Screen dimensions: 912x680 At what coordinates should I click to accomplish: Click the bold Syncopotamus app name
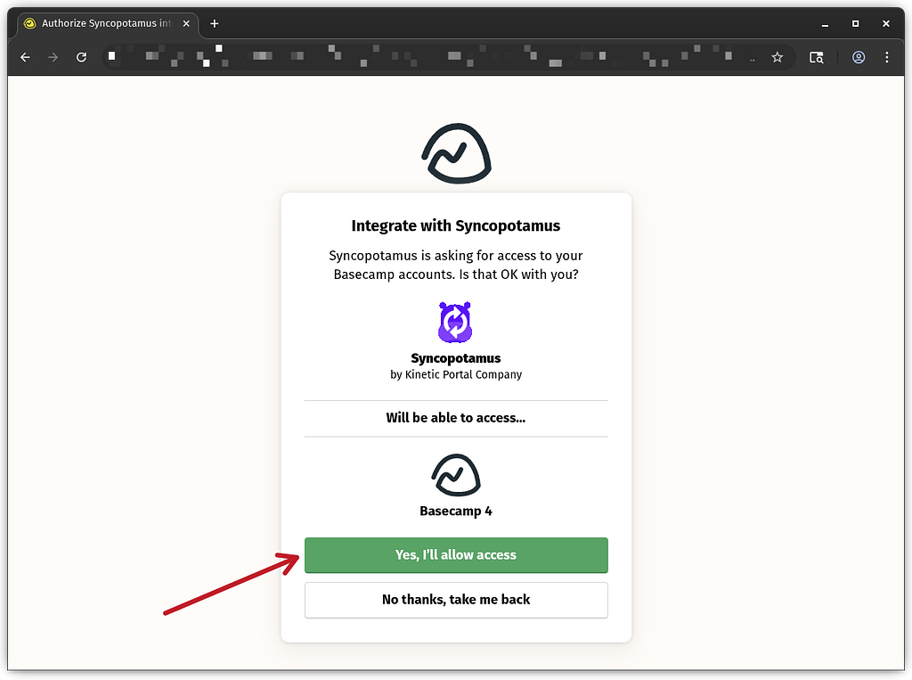point(456,358)
